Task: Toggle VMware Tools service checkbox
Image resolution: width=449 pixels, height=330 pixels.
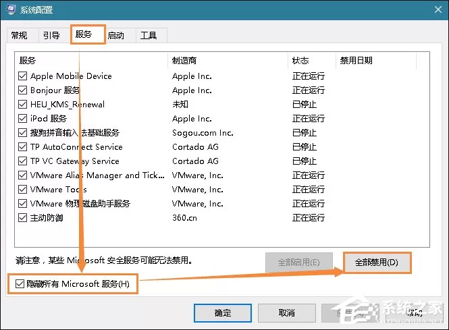Action: click(23, 189)
